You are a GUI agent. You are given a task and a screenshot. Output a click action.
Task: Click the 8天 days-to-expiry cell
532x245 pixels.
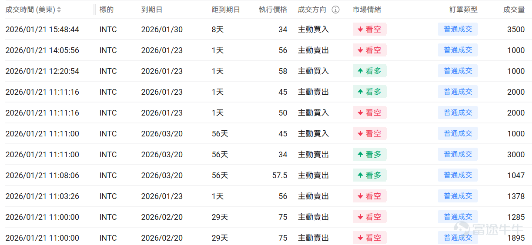217,30
